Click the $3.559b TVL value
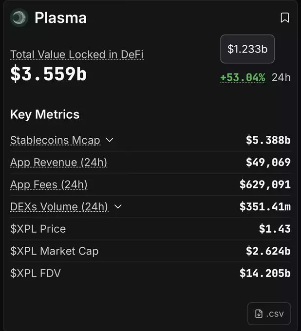 [48, 73]
